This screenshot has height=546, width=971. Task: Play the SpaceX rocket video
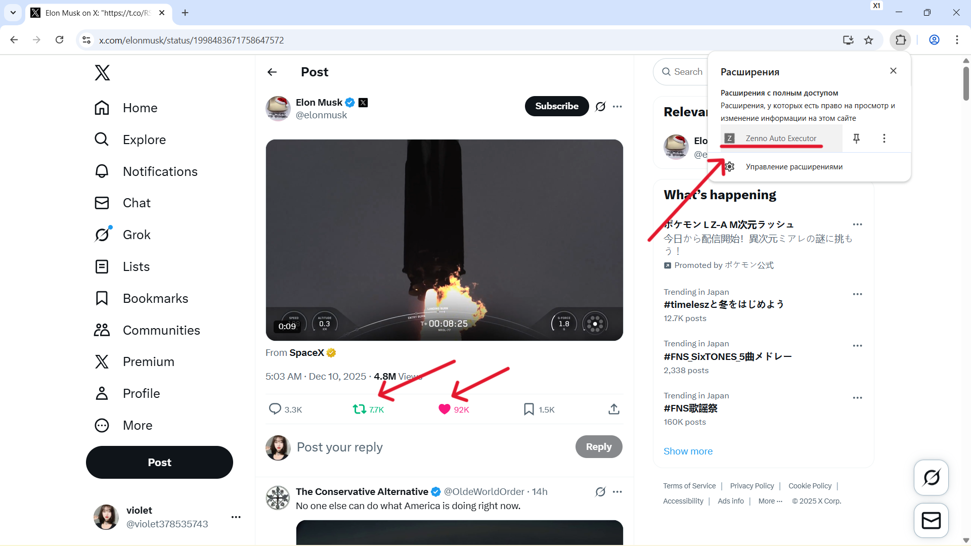pyautogui.click(x=444, y=240)
